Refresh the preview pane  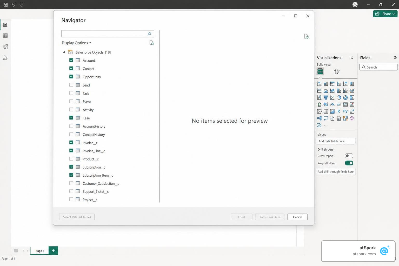pyautogui.click(x=306, y=36)
